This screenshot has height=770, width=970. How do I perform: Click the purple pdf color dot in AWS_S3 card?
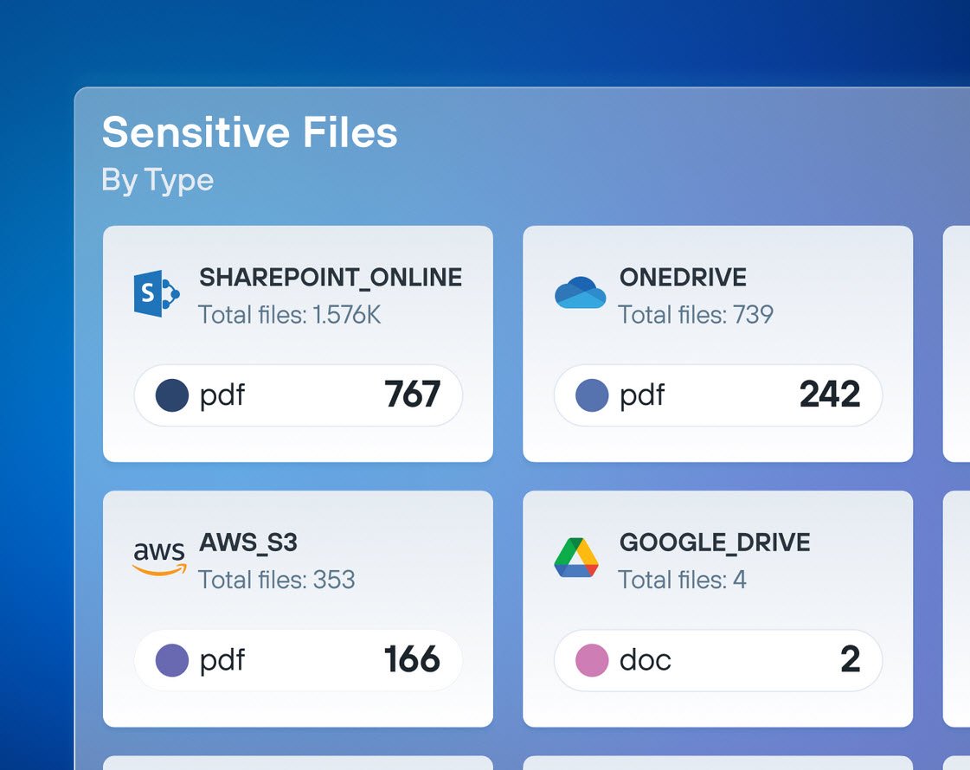(172, 660)
